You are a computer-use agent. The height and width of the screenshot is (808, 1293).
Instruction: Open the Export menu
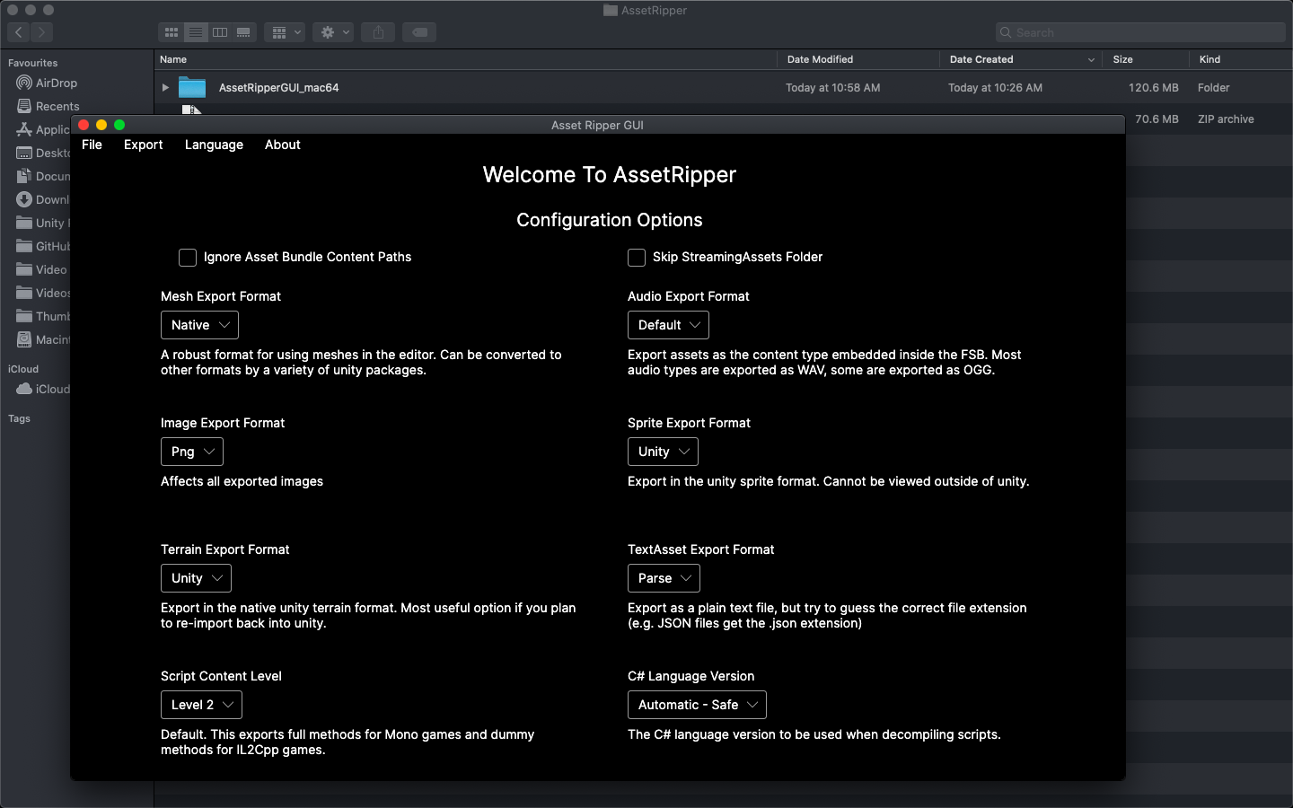144,145
